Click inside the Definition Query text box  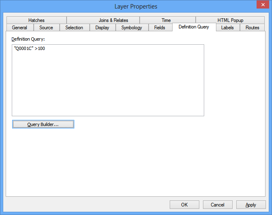tap(108, 80)
